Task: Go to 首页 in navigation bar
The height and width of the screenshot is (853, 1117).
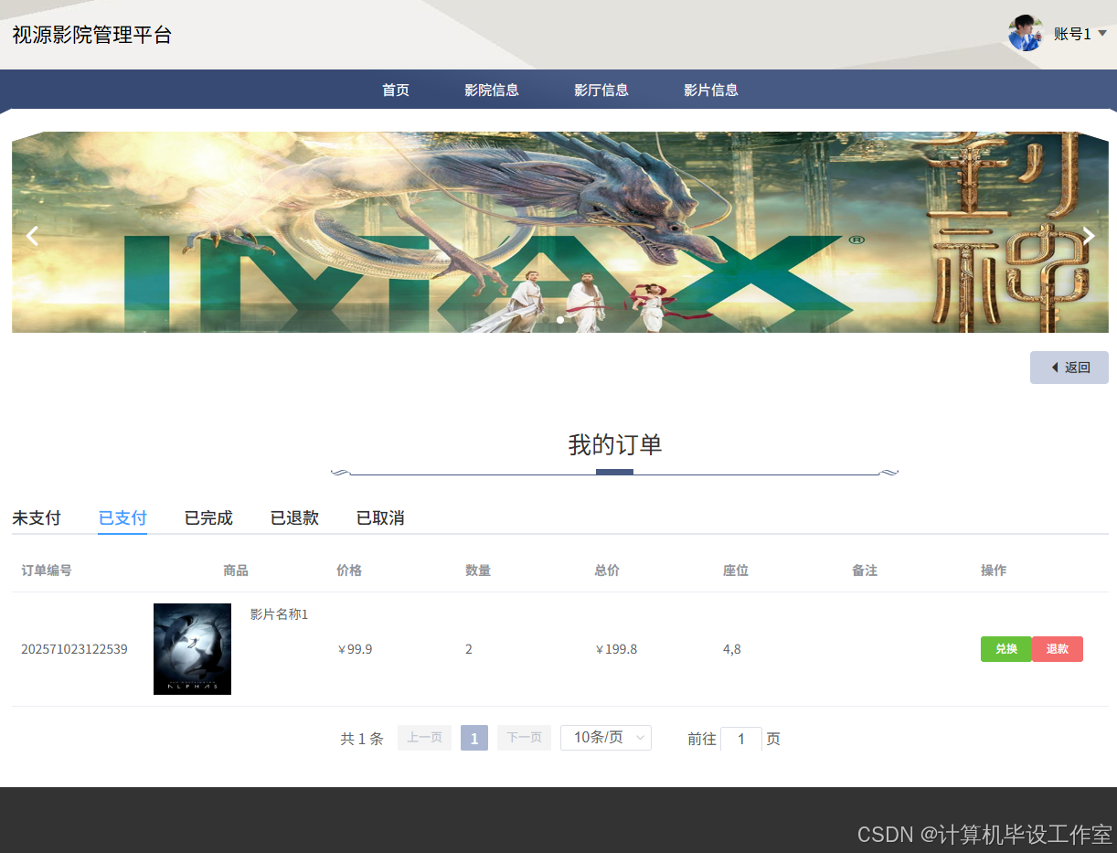Action: [x=396, y=90]
